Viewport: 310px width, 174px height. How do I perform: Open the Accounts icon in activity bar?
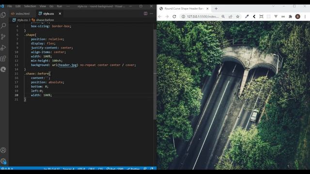3,150
